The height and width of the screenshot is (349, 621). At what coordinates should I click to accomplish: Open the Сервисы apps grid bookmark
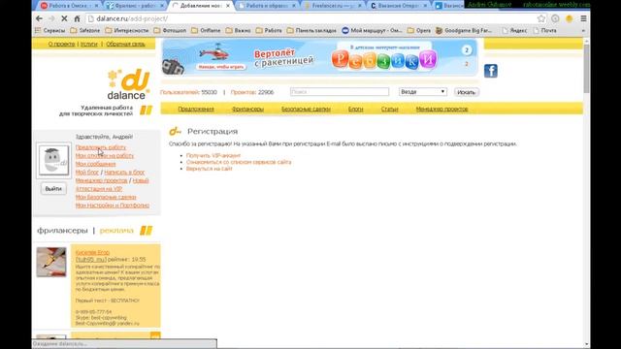tap(49, 30)
